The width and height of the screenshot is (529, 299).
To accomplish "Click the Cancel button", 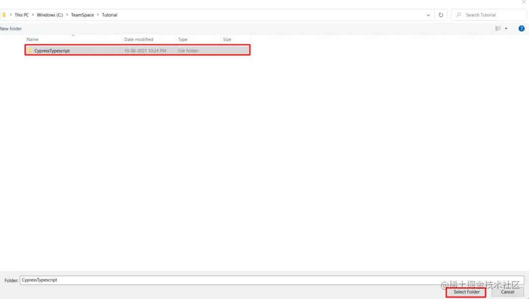I will click(x=507, y=292).
